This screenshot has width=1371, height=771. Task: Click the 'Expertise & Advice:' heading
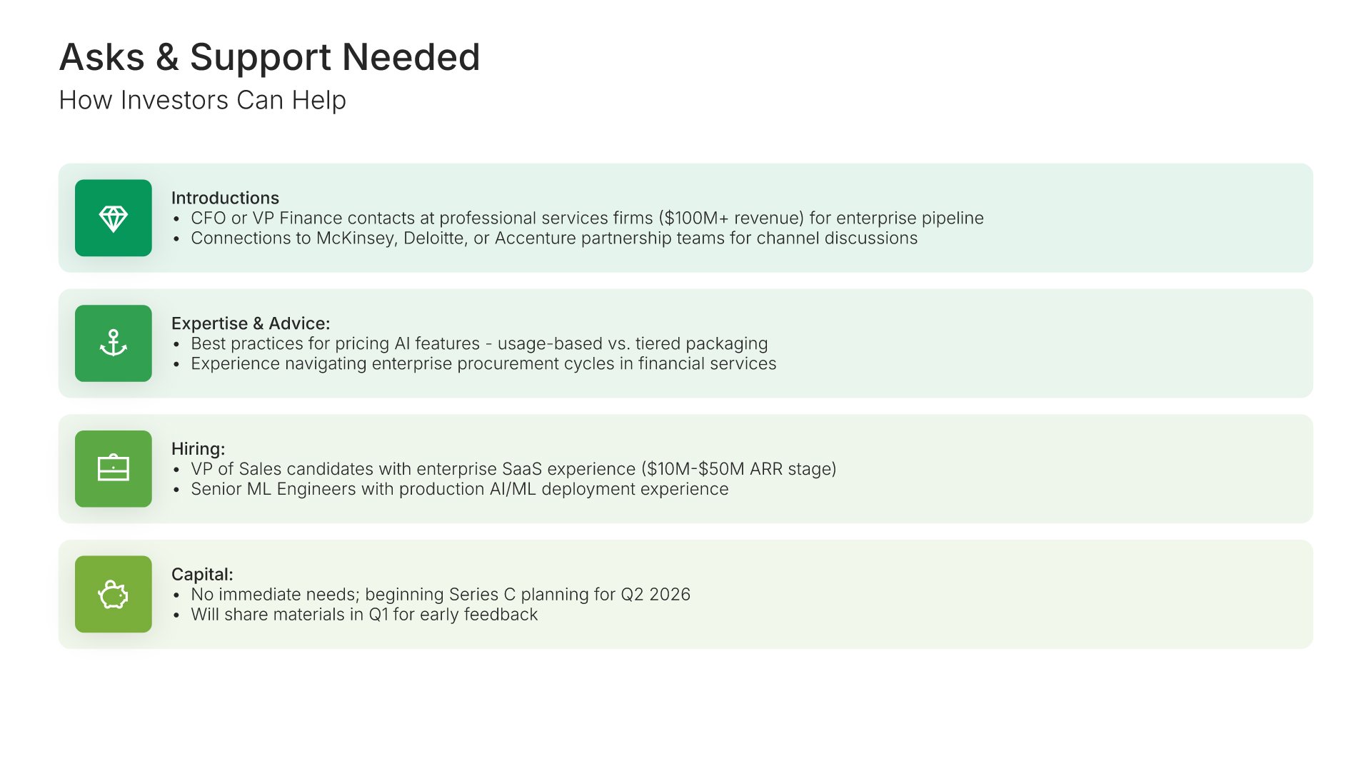point(251,323)
